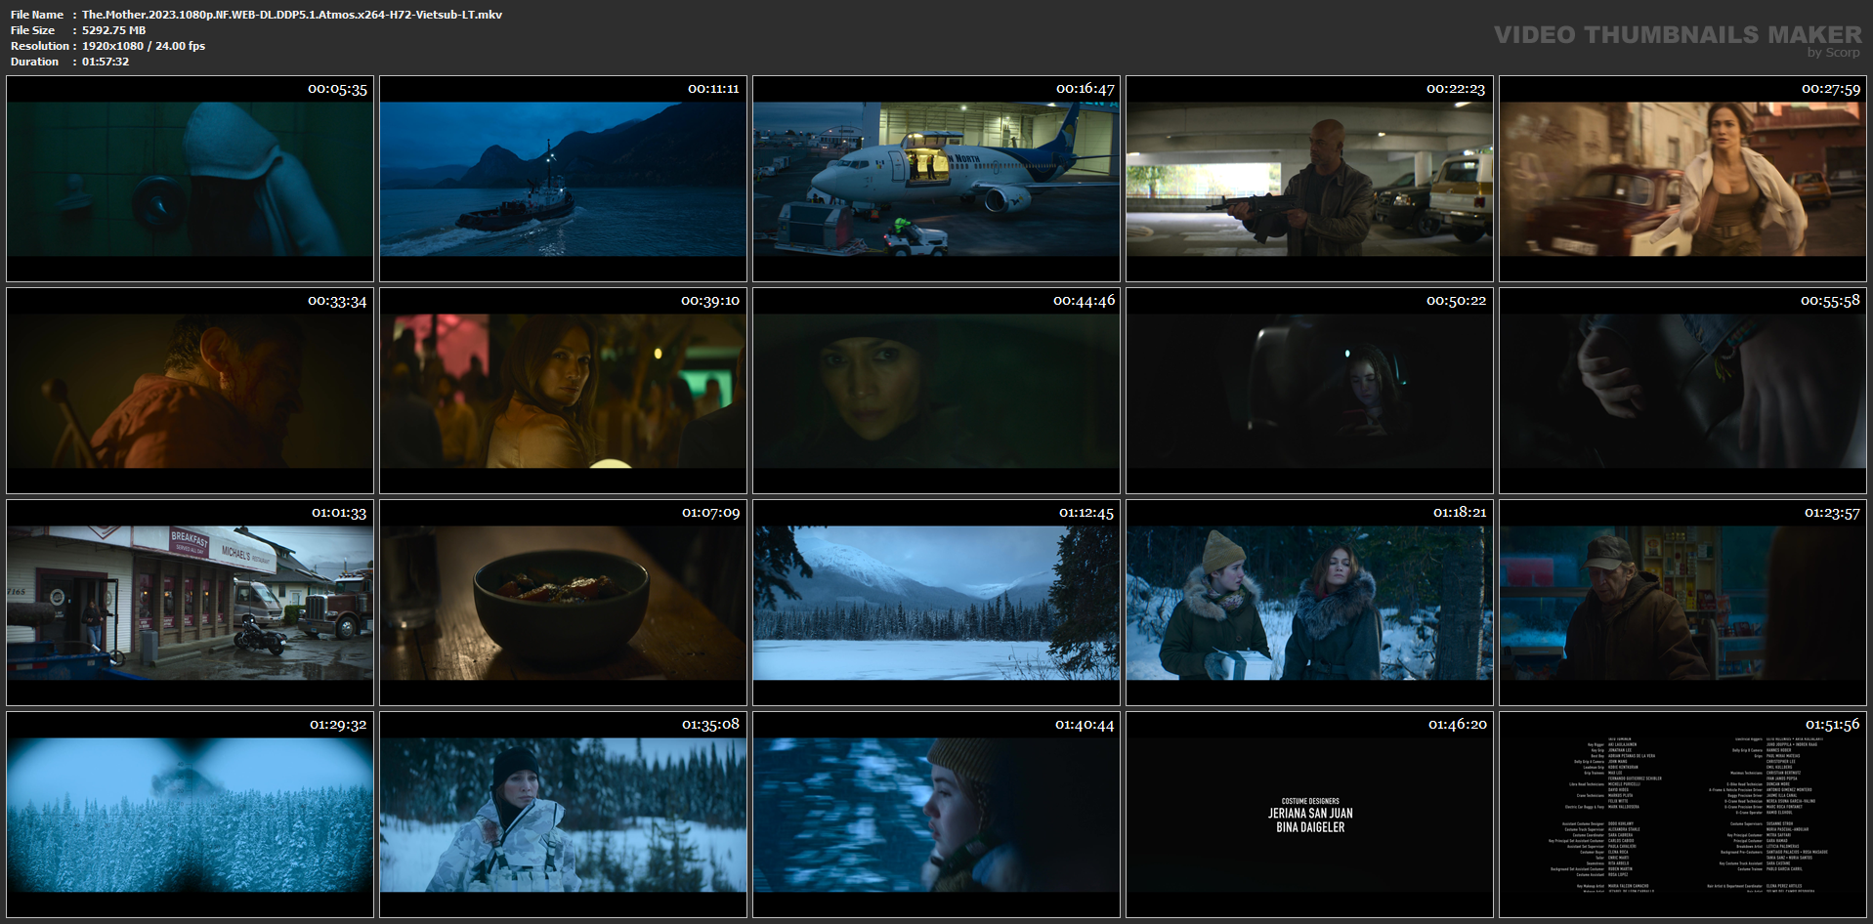
Task: Select the dark hand close-up thumbnail at 00:55:58
Action: (x=1682, y=391)
